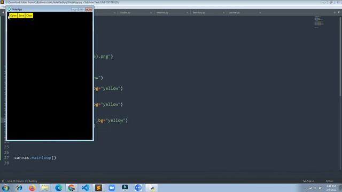Viewport: 342px width, 192px height.
Task: Open the dark terminal monitor icon on taskbar
Action: coord(125,188)
